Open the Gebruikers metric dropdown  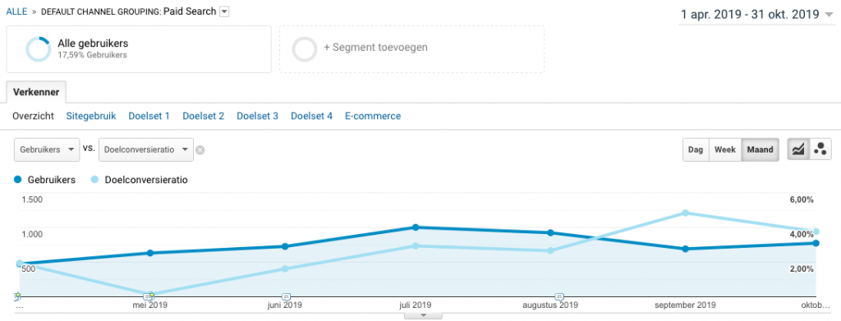pos(47,150)
